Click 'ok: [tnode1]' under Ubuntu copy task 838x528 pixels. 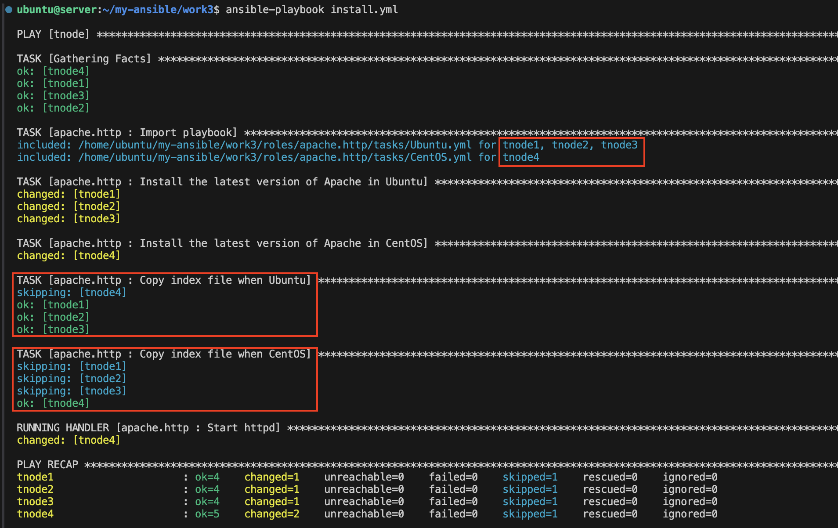pyautogui.click(x=53, y=305)
